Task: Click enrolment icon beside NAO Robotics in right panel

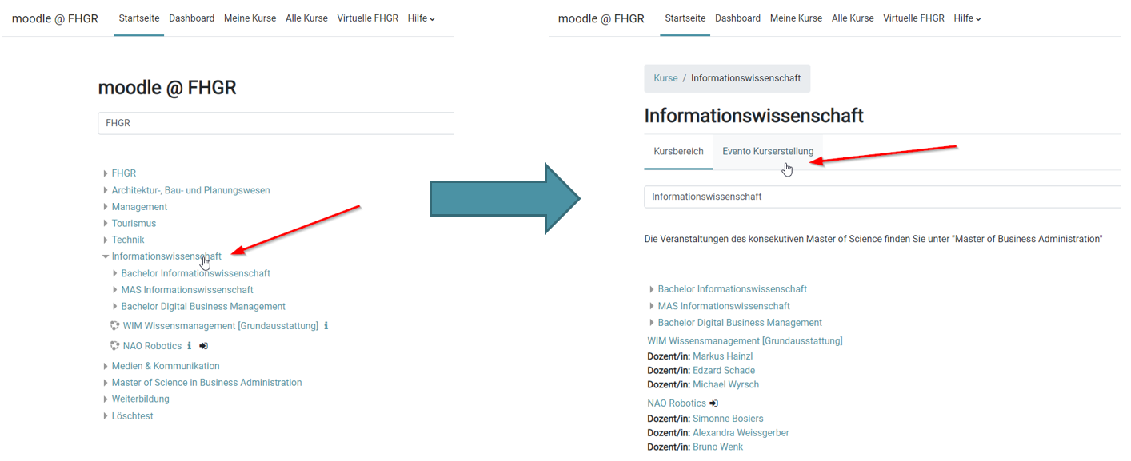Action: point(714,403)
